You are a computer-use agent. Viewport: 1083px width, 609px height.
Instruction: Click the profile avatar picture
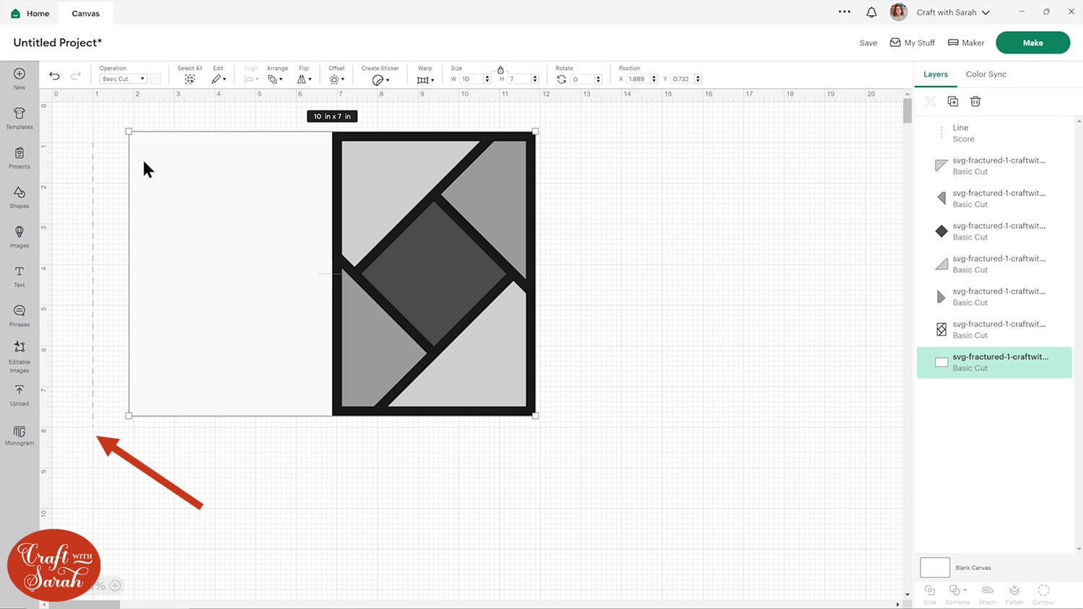coord(899,12)
